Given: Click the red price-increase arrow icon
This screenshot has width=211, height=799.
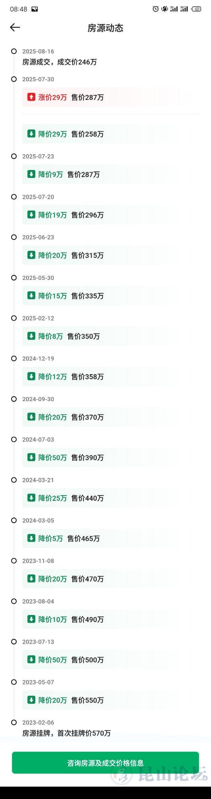Looking at the screenshot, I should pos(31,97).
